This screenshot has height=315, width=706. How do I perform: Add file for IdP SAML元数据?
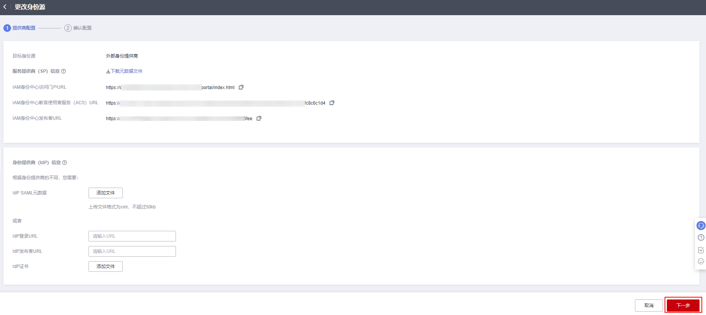tap(106, 193)
